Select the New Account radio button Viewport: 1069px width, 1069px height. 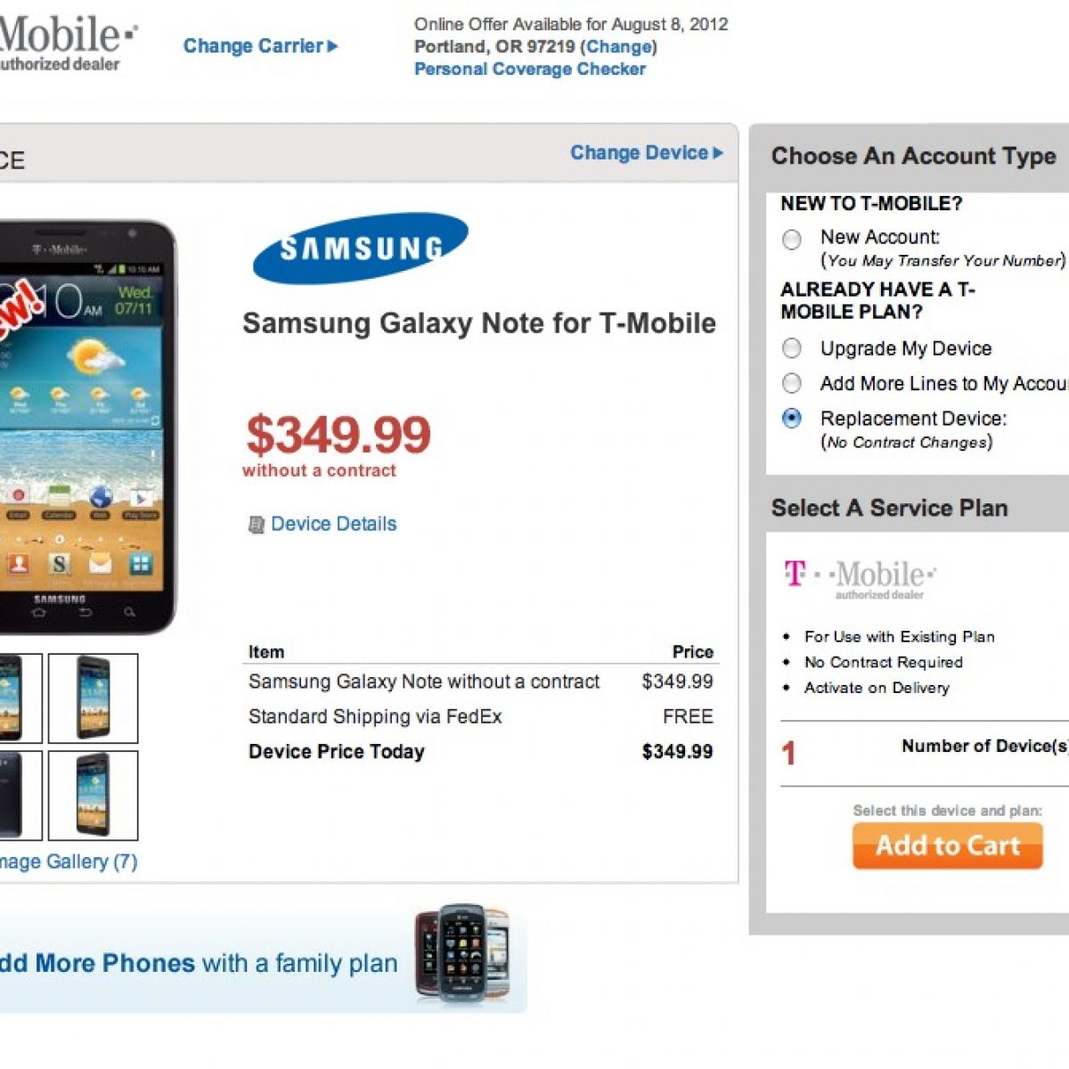pyautogui.click(x=791, y=240)
